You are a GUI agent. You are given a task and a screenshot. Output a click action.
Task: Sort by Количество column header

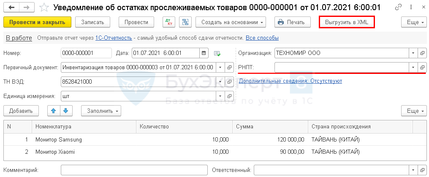pos(185,127)
